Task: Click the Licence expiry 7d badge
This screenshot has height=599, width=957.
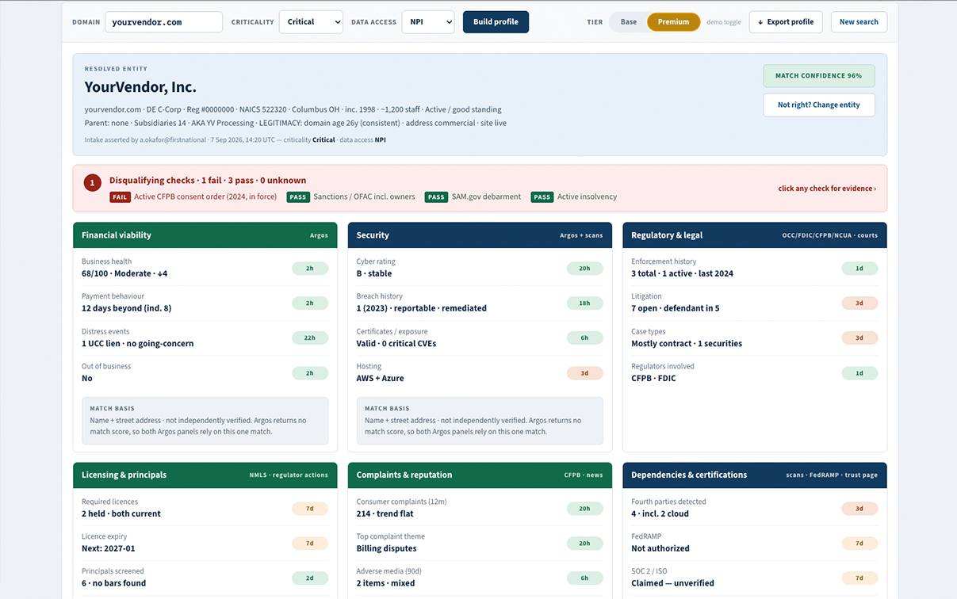Action: (x=310, y=543)
